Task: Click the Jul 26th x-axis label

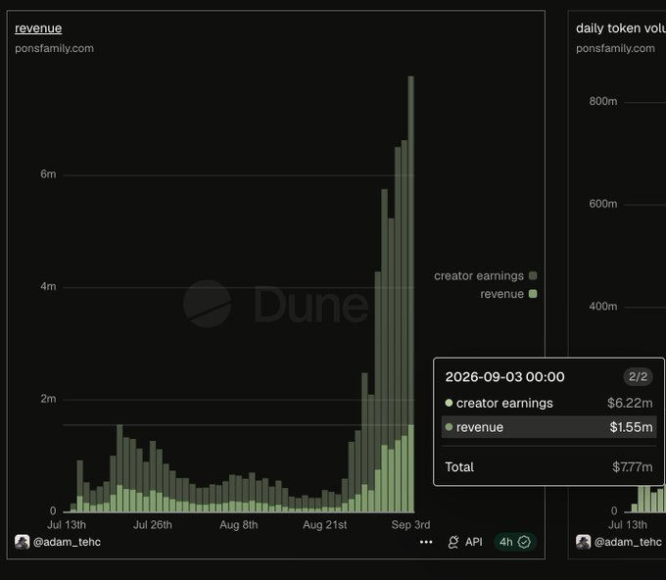Action: pyautogui.click(x=153, y=525)
